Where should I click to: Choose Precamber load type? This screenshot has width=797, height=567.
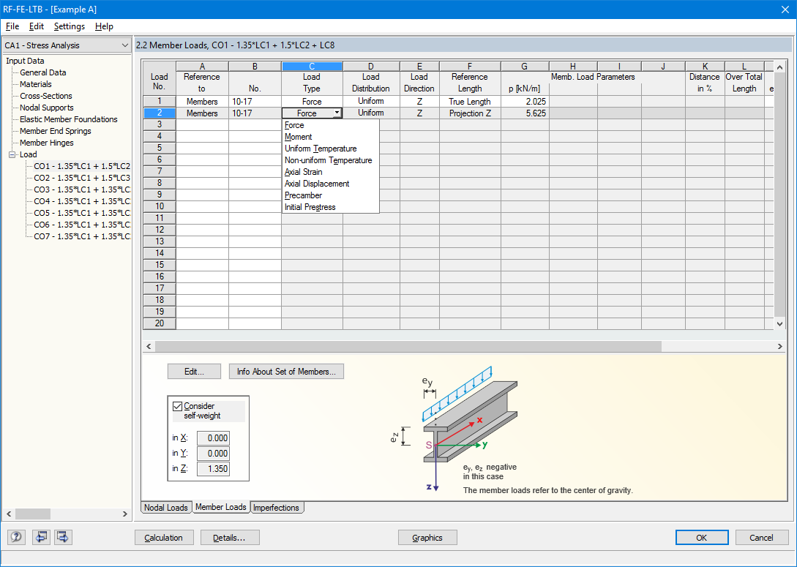click(x=330, y=195)
